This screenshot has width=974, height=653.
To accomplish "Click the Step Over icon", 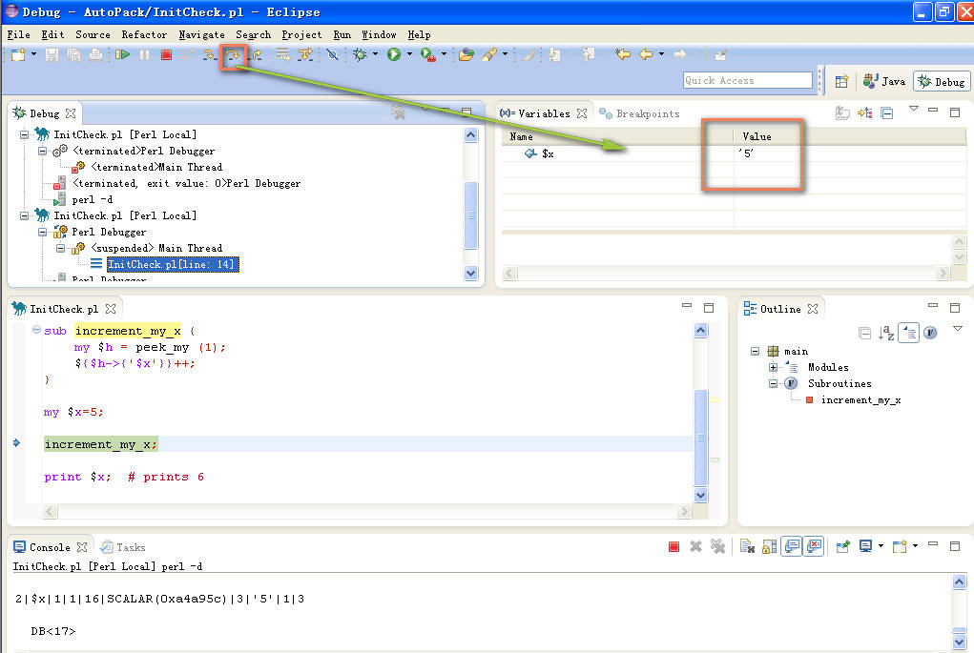I will point(233,54).
